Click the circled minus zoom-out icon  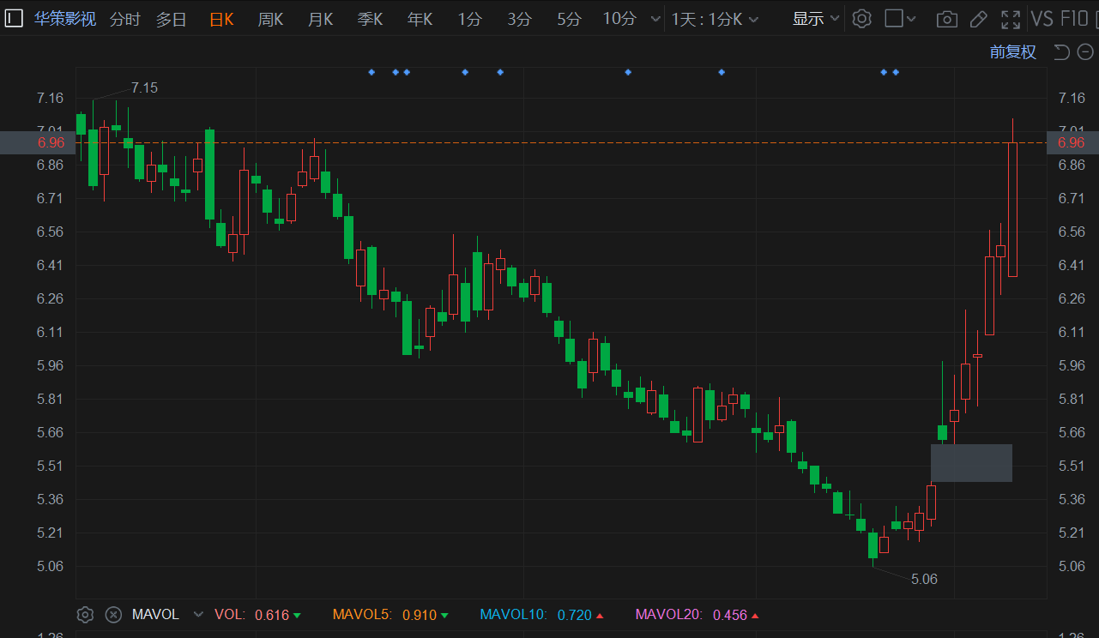1084,52
